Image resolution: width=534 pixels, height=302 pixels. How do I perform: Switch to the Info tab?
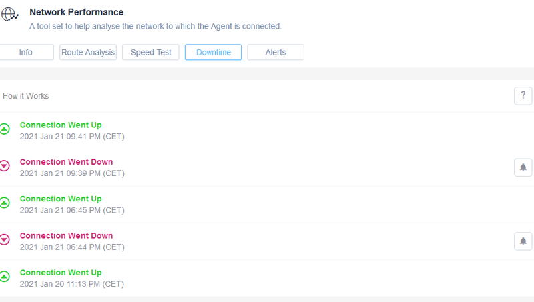(26, 53)
